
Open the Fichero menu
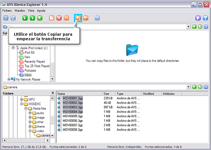click(x=7, y=10)
